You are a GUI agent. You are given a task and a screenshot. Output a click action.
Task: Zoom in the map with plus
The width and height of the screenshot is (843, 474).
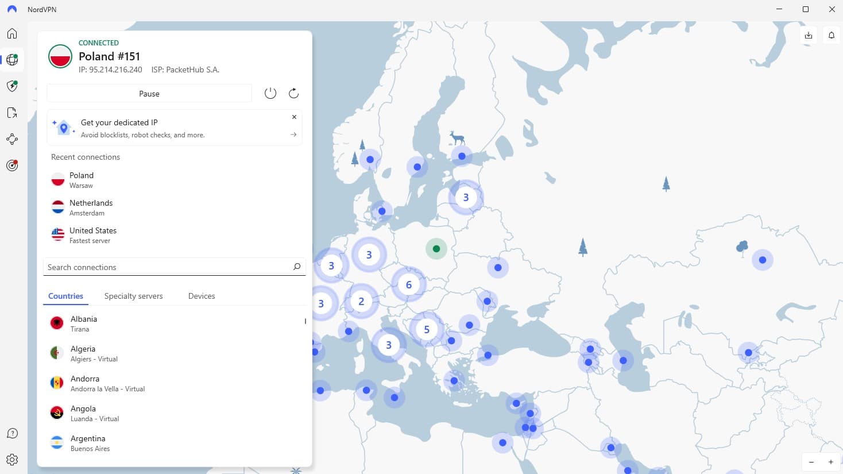[x=830, y=462]
